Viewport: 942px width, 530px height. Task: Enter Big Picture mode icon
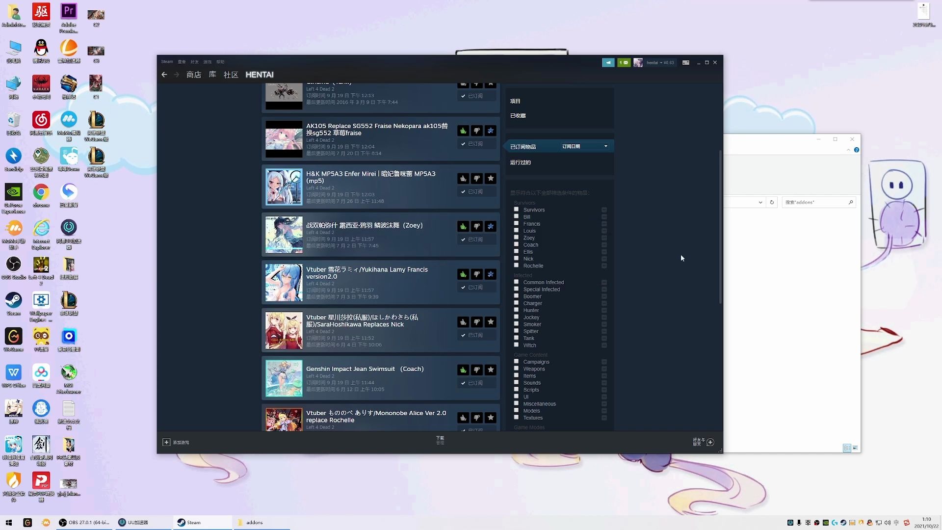pos(686,63)
